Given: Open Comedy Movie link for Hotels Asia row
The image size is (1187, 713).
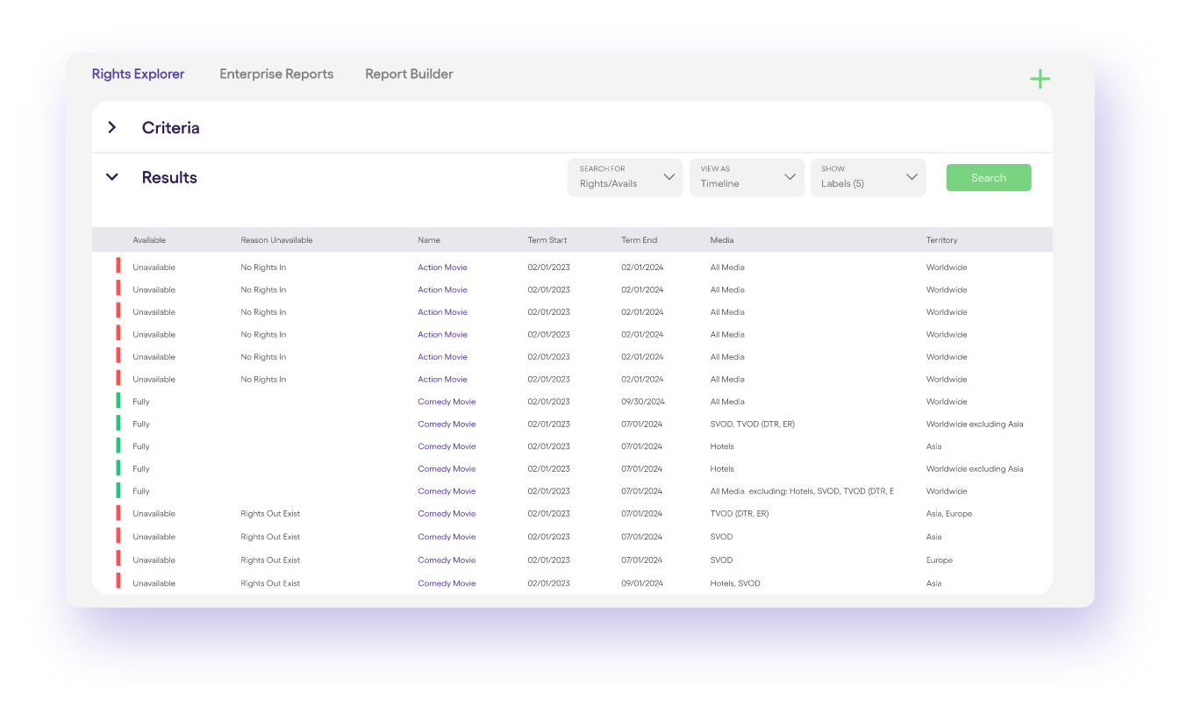Looking at the screenshot, I should [x=447, y=446].
